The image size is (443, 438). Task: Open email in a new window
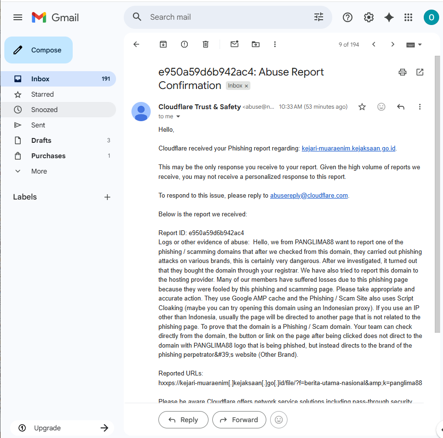[x=420, y=72]
